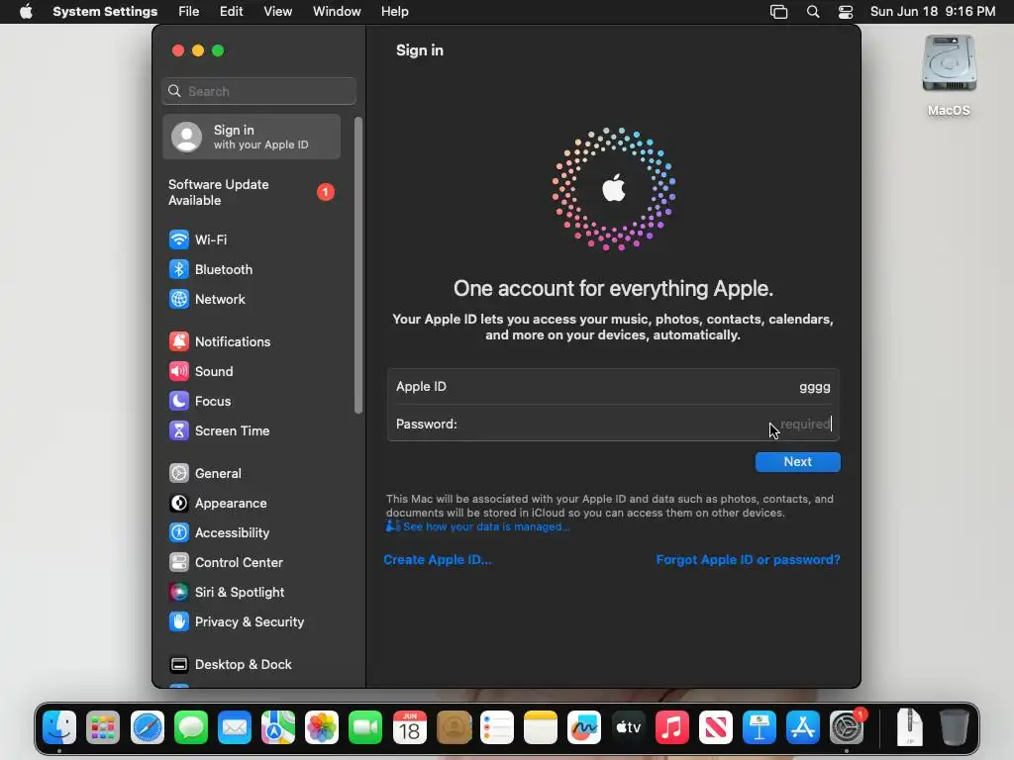Open Software Update Available item
The image size is (1014, 760).
pyautogui.click(x=252, y=193)
